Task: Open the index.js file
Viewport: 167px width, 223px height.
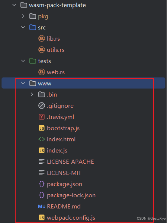Action: (x=57, y=151)
